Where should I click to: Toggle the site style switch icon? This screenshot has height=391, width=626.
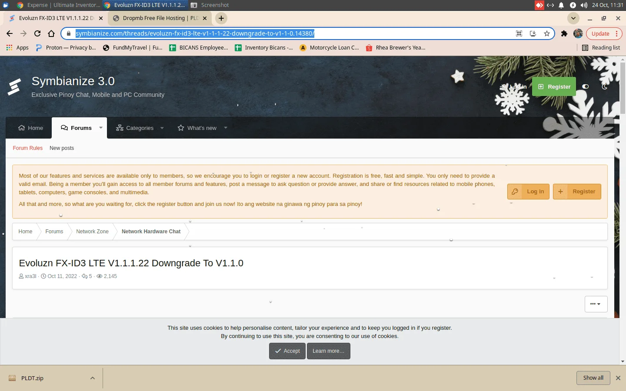[x=586, y=86]
